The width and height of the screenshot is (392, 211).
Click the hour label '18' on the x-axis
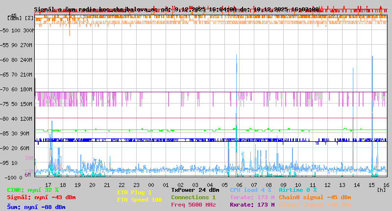63,185
